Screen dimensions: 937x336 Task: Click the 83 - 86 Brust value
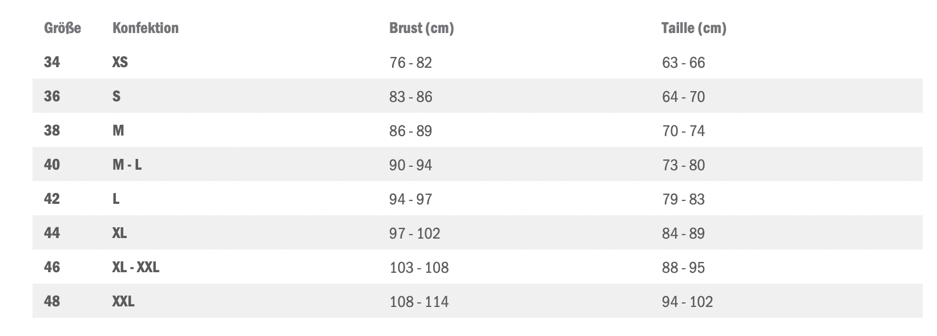click(410, 97)
